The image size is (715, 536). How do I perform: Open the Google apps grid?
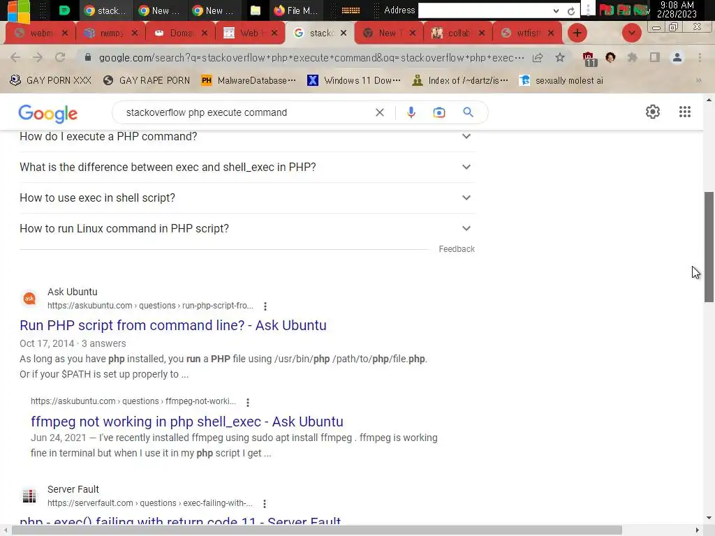pyautogui.click(x=684, y=112)
